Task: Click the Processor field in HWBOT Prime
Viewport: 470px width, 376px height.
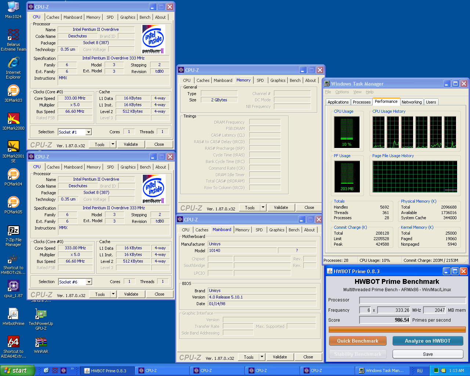Action: [412, 300]
